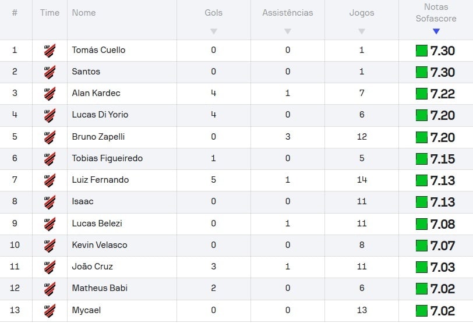This screenshot has height=323, width=473.
Task: Click the team crest beside Tomás Cuello
Action: click(x=50, y=50)
